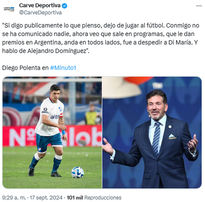This screenshot has width=205, height=202.
Task: Click the 17 sept. 2024 date
Action: [46, 198]
